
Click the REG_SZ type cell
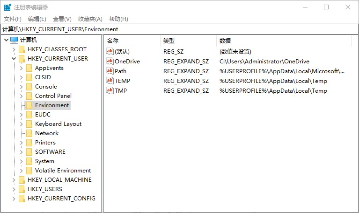tap(174, 52)
